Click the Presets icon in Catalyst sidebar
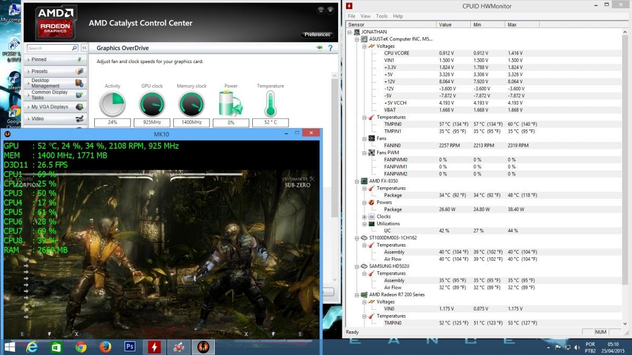 [80, 71]
